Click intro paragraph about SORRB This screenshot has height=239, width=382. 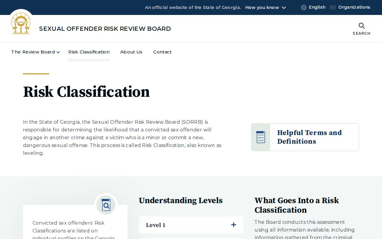tap(122, 137)
